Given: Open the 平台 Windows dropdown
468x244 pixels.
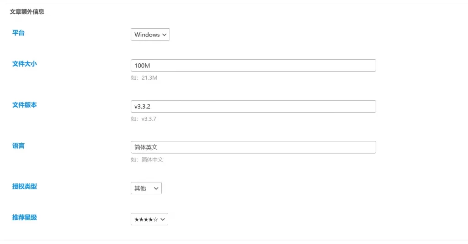Looking at the screenshot, I should tap(147, 35).
